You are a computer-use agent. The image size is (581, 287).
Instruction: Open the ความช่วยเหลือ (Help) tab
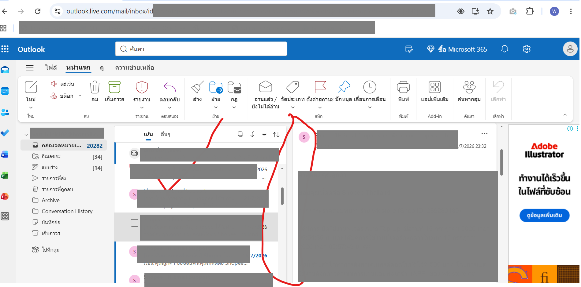pyautogui.click(x=135, y=68)
